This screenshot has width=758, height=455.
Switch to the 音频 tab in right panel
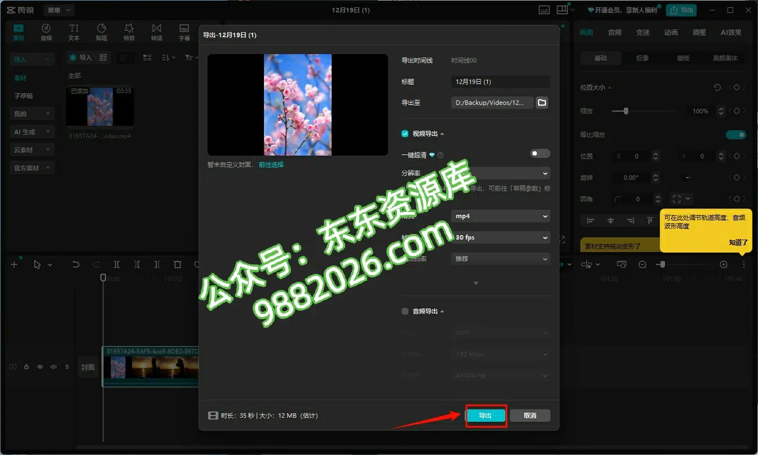click(x=614, y=33)
